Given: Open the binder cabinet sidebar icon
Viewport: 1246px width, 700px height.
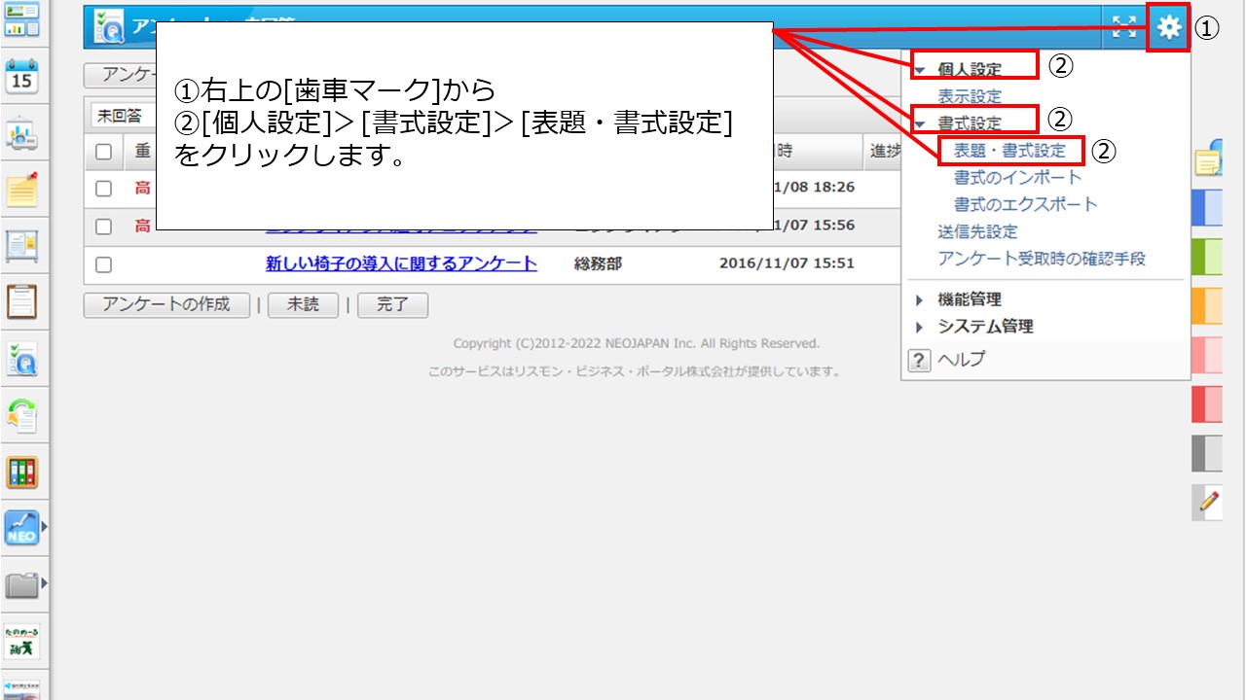Looking at the screenshot, I should pyautogui.click(x=22, y=472).
